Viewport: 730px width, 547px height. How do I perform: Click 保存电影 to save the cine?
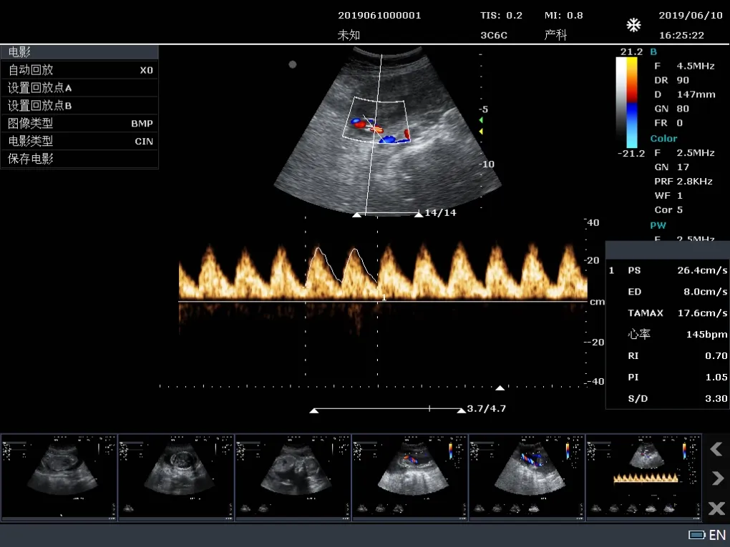[x=79, y=159]
